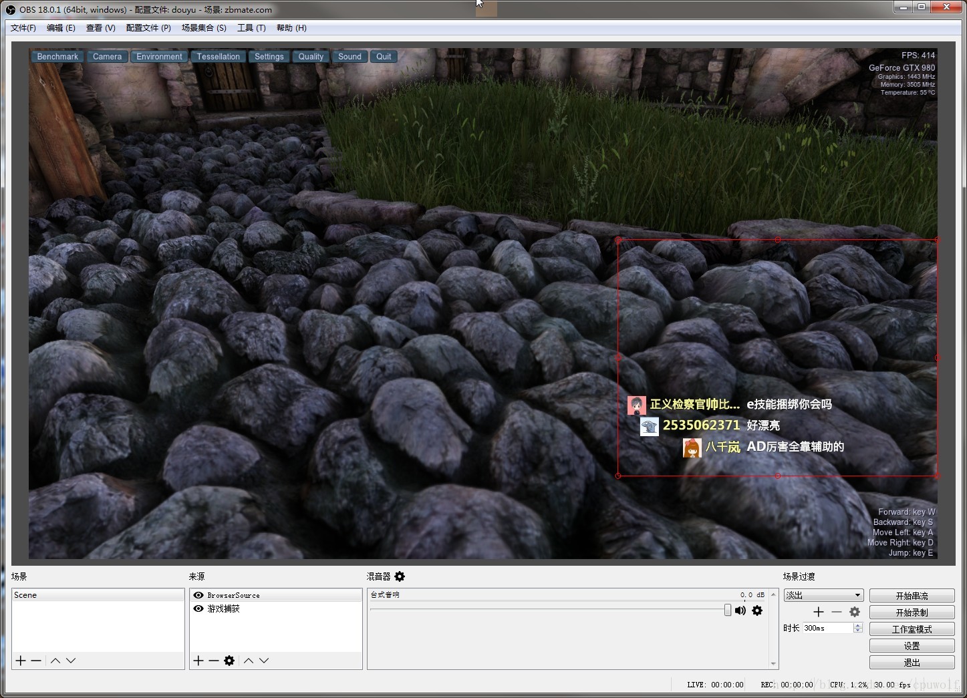Click avatar next to 正义检察官帅比

pos(636,405)
